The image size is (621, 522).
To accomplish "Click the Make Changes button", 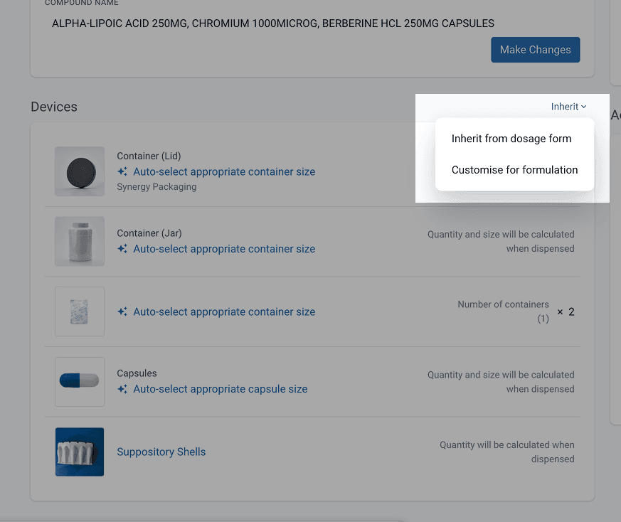I will pyautogui.click(x=536, y=50).
